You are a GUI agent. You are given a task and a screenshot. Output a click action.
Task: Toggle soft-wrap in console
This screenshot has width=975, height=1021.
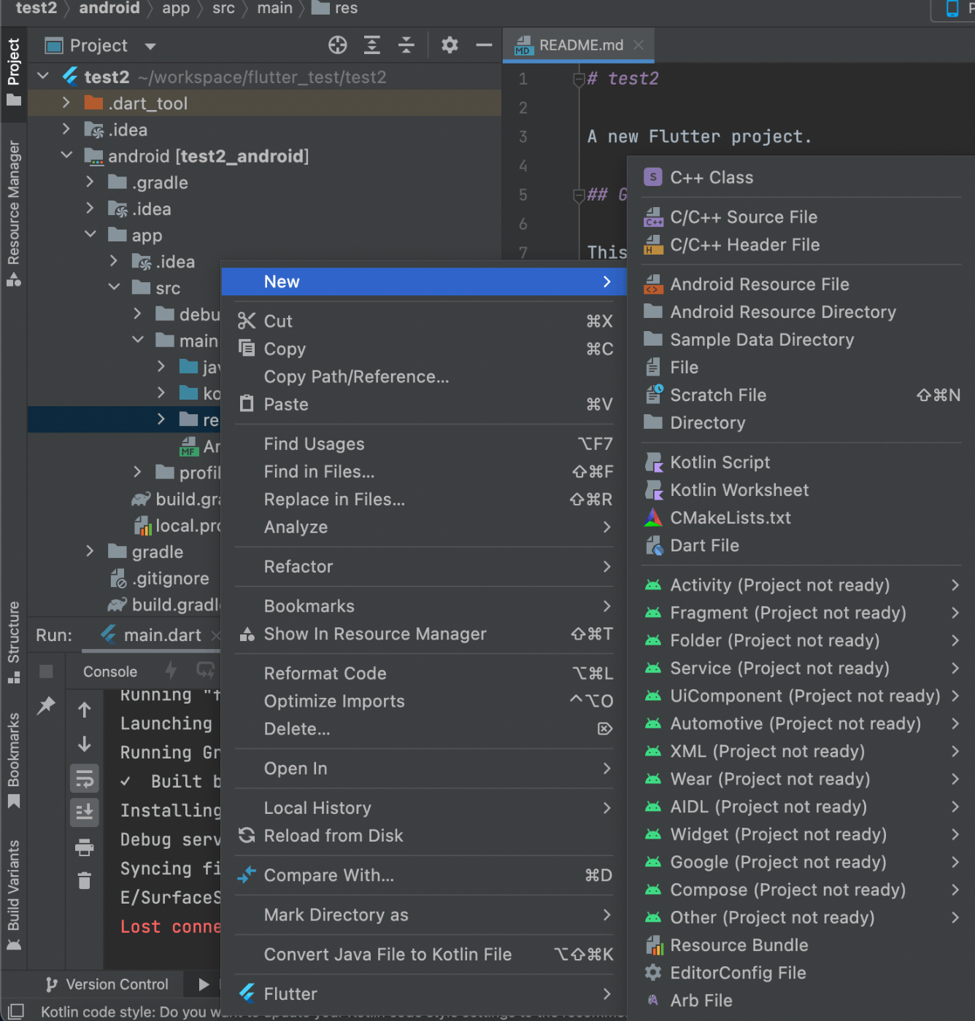tap(85, 778)
